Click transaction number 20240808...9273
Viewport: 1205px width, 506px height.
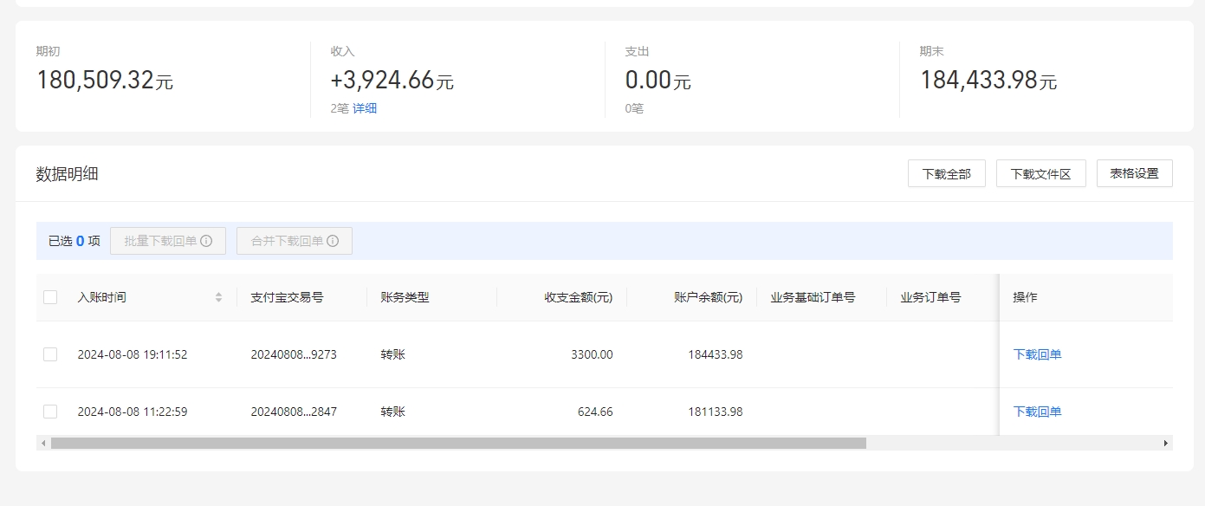click(x=294, y=354)
